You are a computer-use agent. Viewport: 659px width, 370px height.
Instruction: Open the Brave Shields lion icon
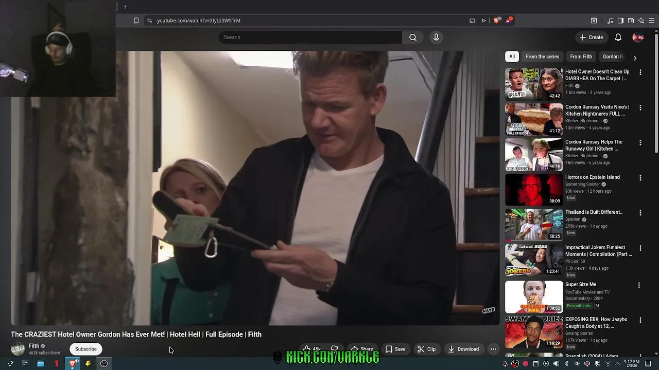pos(496,21)
